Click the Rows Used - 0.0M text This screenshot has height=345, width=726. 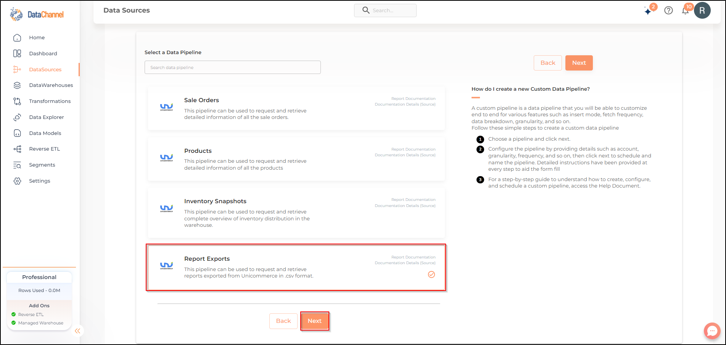[x=39, y=290]
